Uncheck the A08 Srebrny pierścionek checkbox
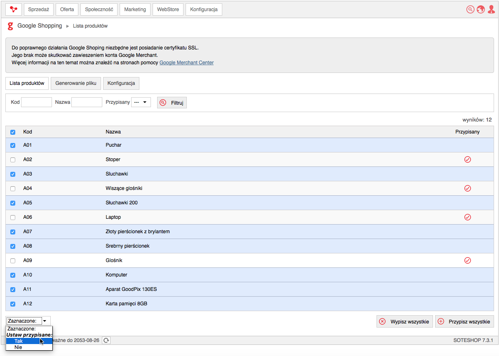Screen dimensions: 499x356 (x=13, y=246)
